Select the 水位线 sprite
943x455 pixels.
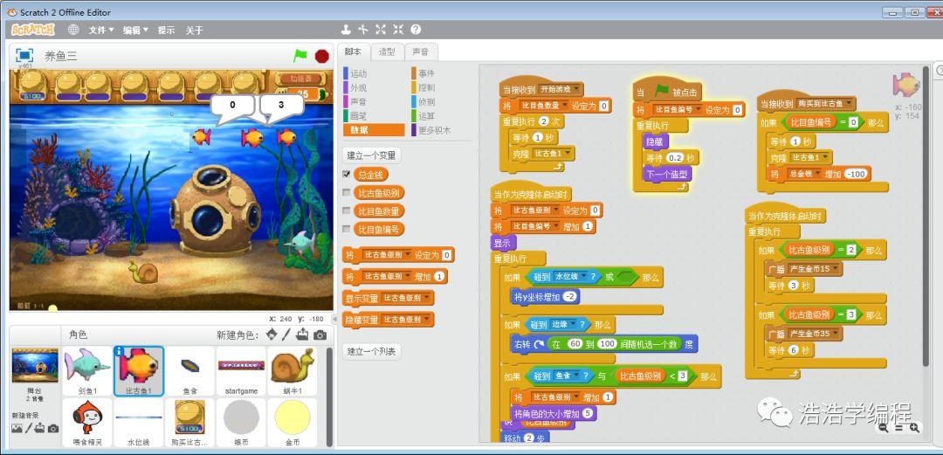[x=139, y=423]
